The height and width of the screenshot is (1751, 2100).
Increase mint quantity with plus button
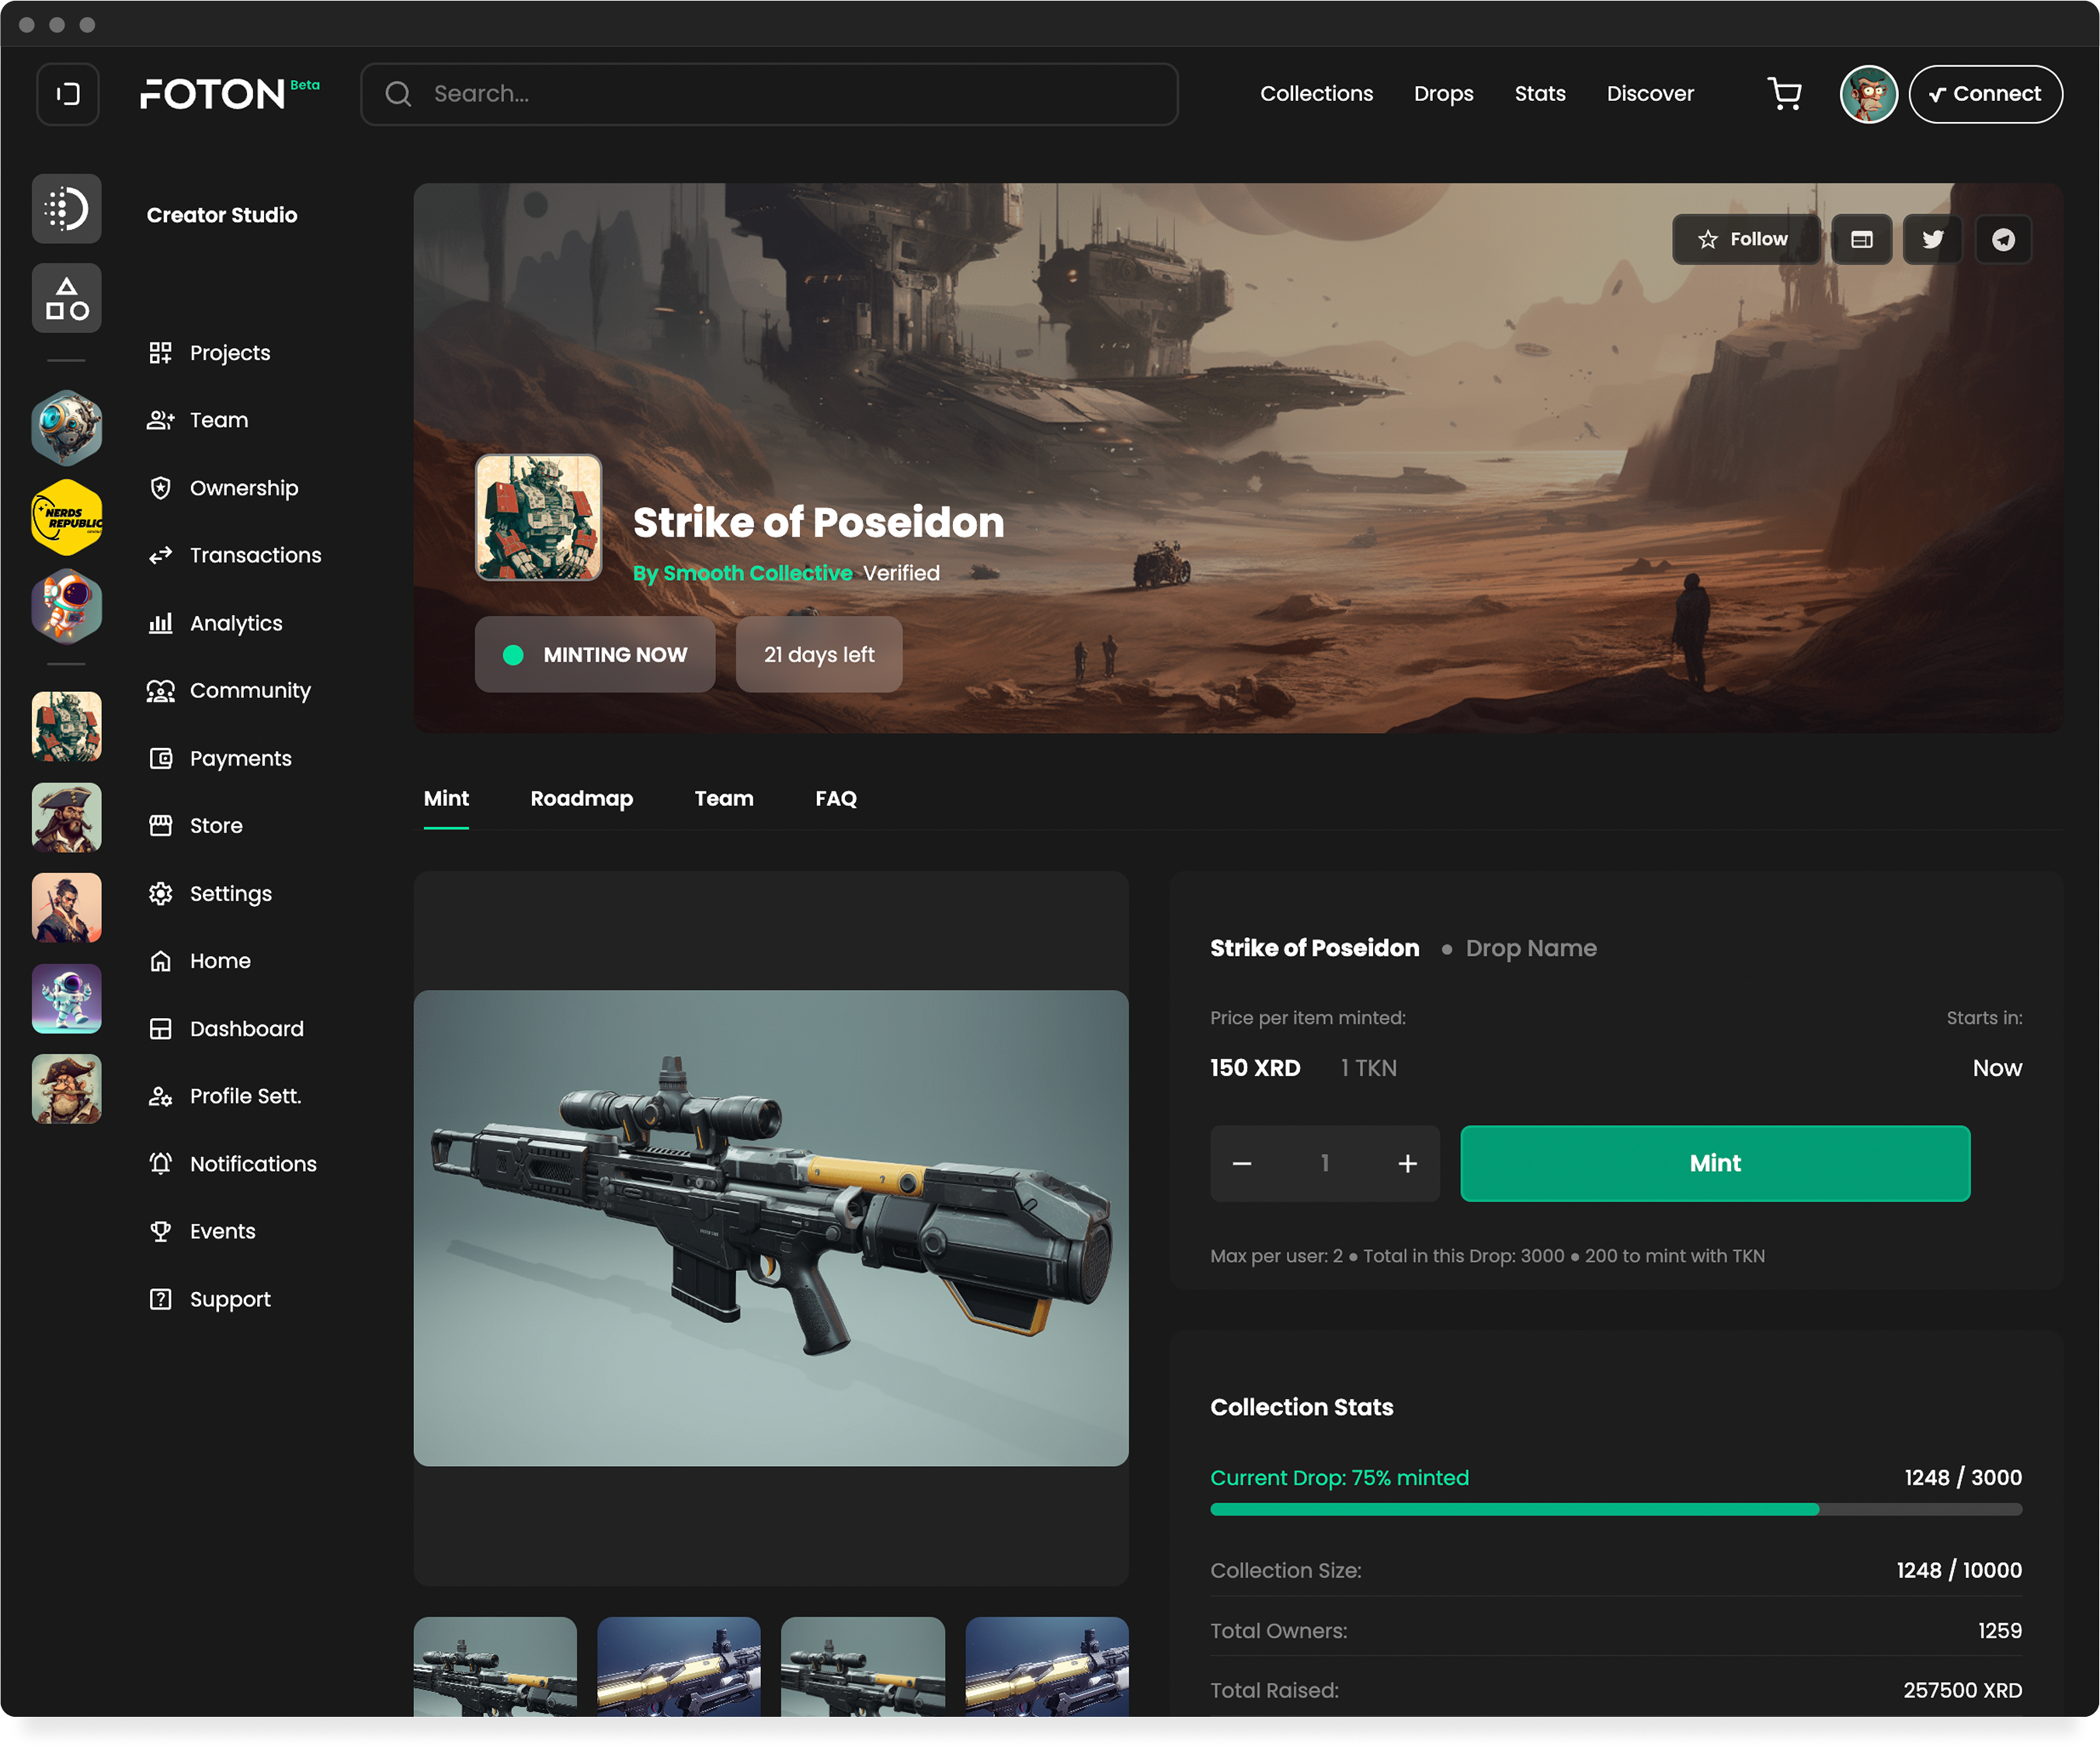pyautogui.click(x=1407, y=1163)
